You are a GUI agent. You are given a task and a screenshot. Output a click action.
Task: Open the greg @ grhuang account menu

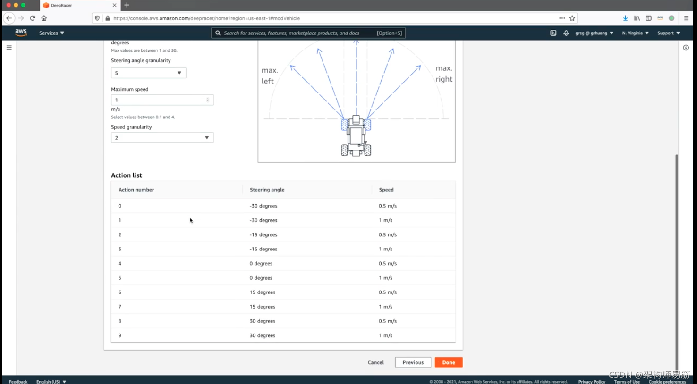pos(594,33)
